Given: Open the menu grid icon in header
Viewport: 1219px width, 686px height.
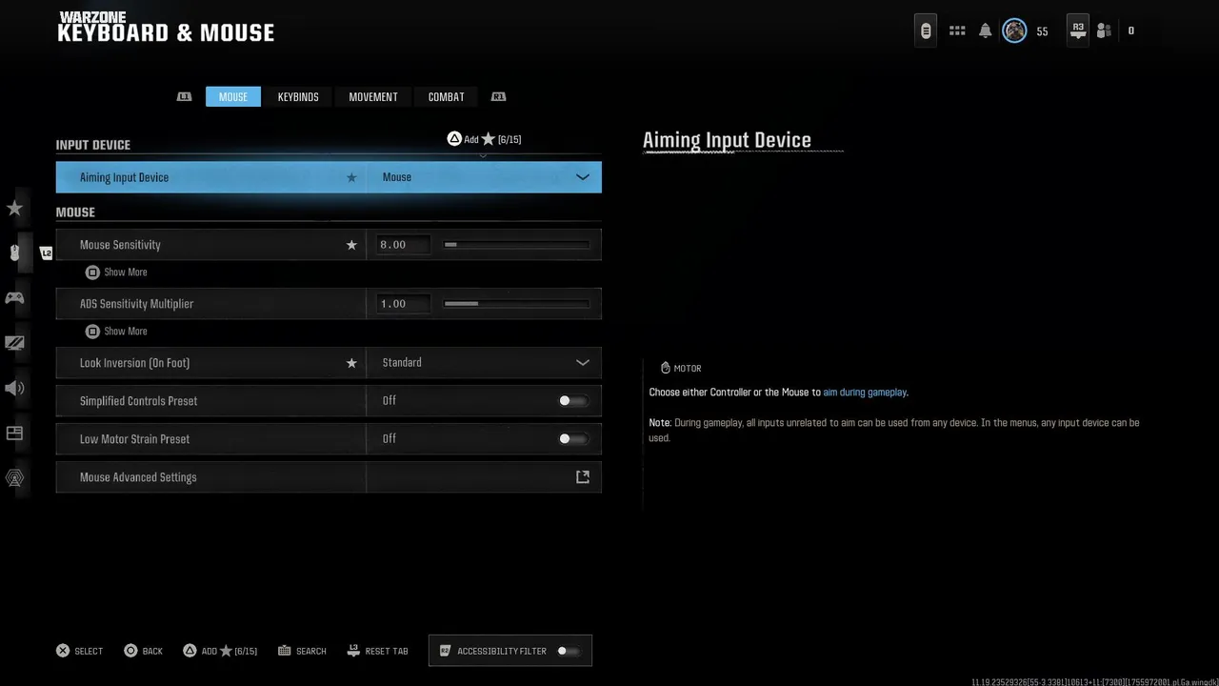Looking at the screenshot, I should (x=957, y=30).
